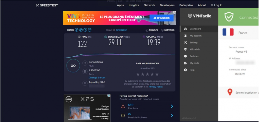Click the Speedtest logo
The image size is (259, 122).
[x=47, y=5]
